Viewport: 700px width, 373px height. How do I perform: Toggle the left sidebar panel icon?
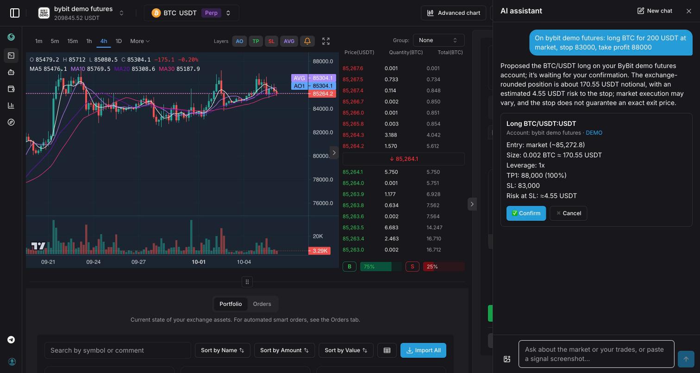[15, 13]
